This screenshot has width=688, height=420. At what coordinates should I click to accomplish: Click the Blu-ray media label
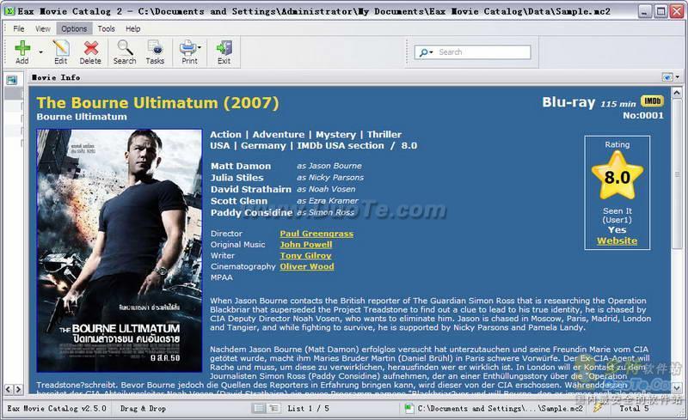coord(568,102)
